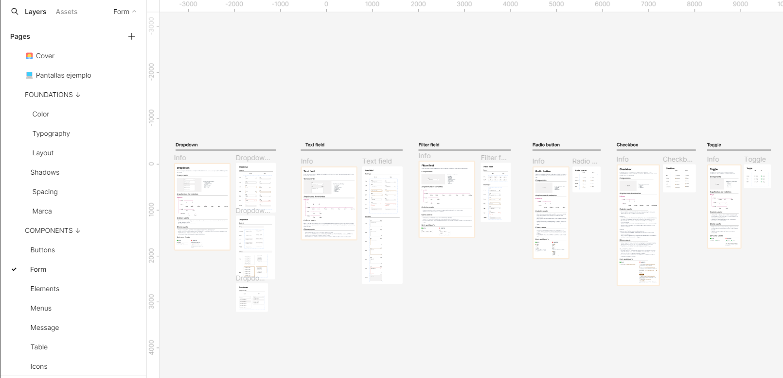Click the Toggle section title
This screenshot has width=783, height=378.
pos(714,145)
